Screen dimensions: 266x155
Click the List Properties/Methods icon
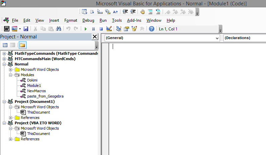(84, 12)
